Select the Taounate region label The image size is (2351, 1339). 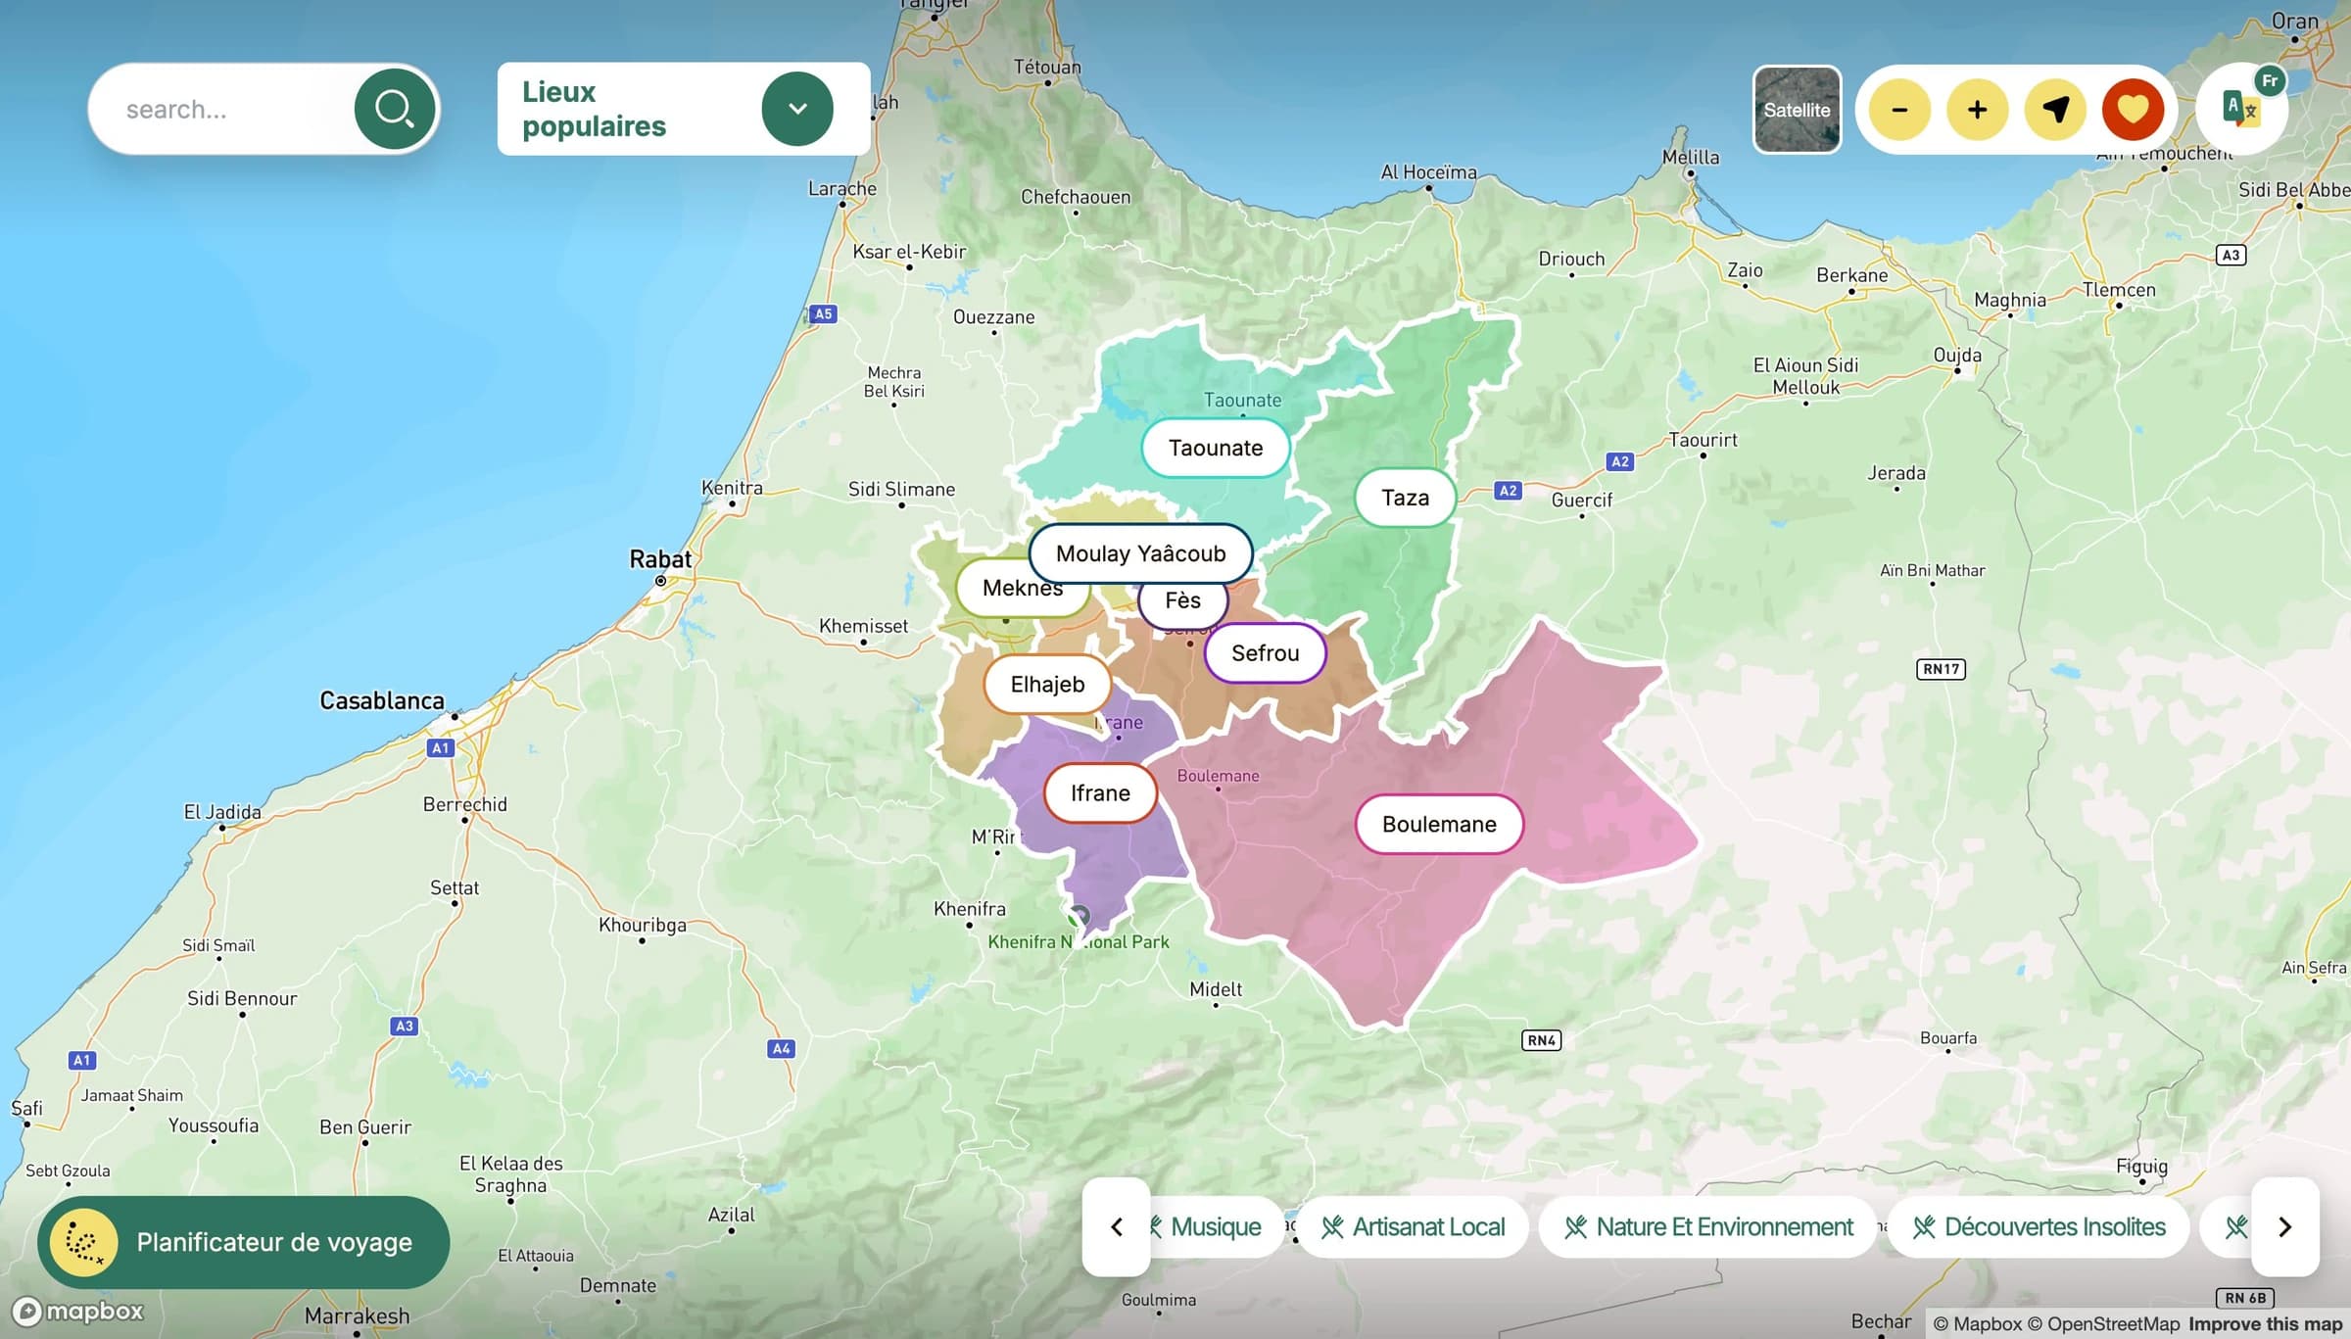1216,448
